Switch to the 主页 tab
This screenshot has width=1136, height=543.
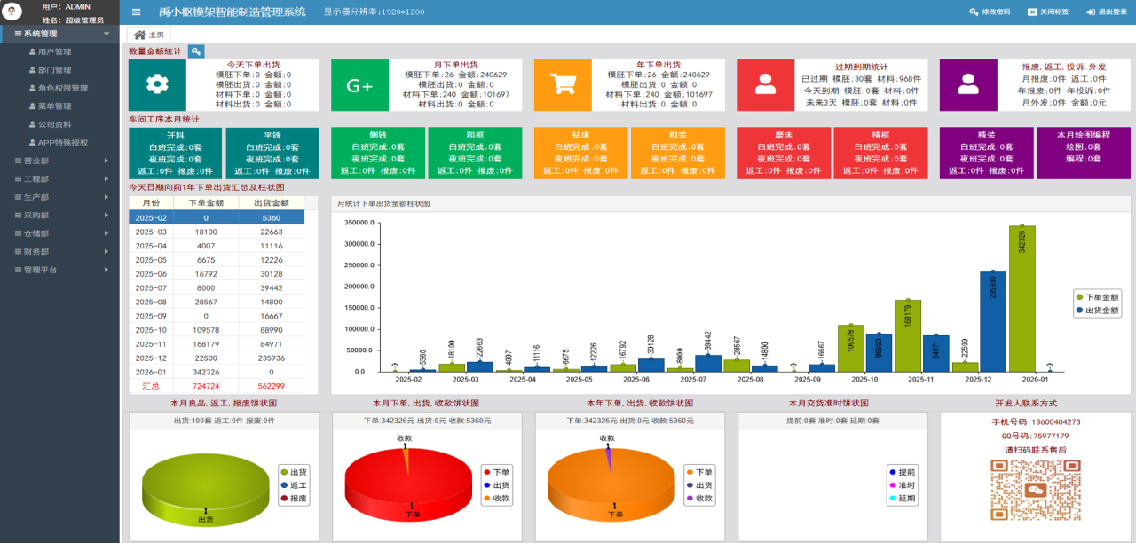tap(148, 35)
